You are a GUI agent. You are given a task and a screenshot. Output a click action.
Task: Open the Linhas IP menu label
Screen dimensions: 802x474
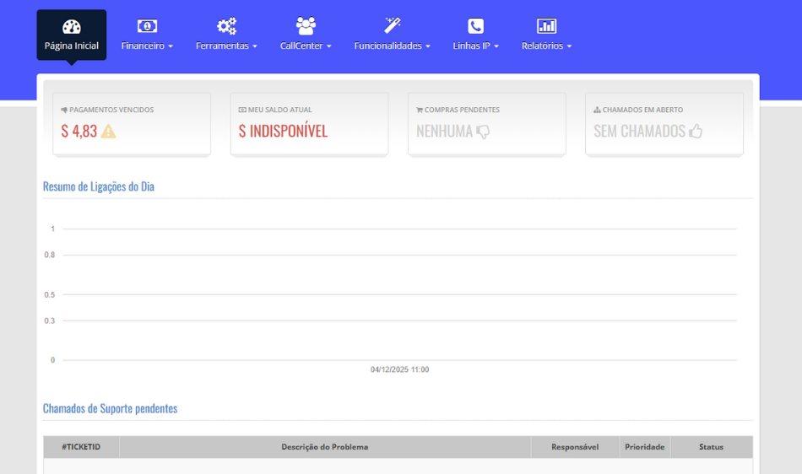(x=471, y=46)
